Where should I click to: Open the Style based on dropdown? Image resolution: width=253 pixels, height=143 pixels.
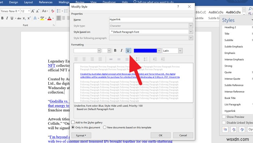[x=191, y=32]
